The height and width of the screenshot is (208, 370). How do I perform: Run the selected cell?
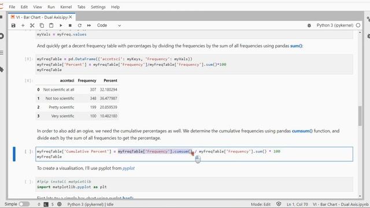pos(61,25)
